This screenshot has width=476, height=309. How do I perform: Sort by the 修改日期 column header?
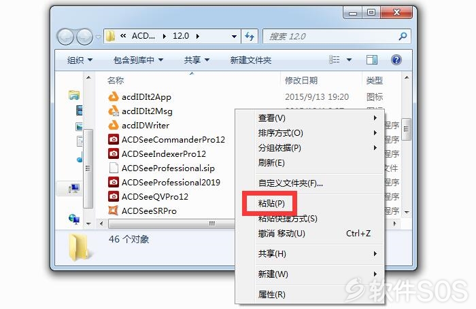301,80
